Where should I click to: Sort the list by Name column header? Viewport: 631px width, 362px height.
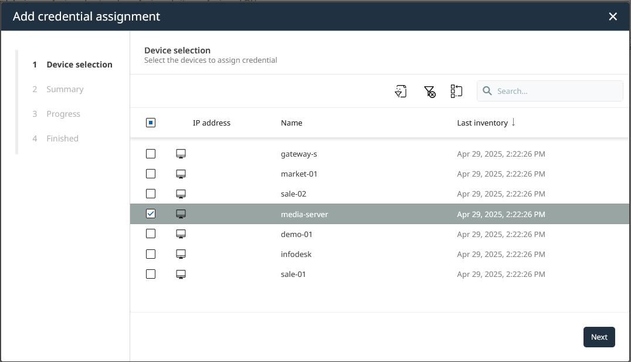tap(291, 123)
